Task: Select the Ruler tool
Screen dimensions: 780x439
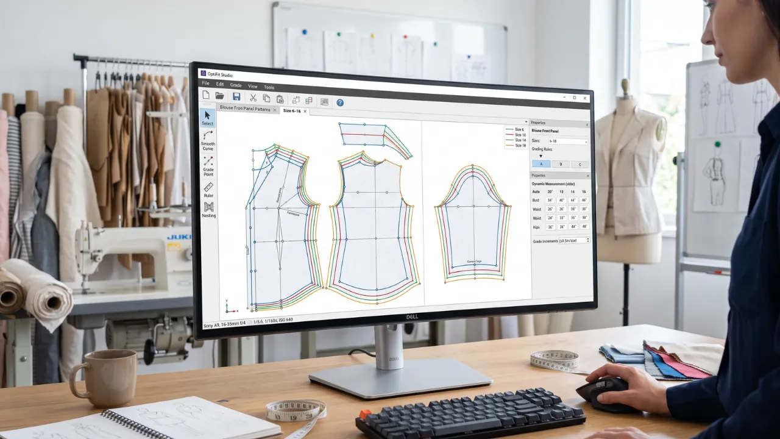Action: click(x=208, y=190)
